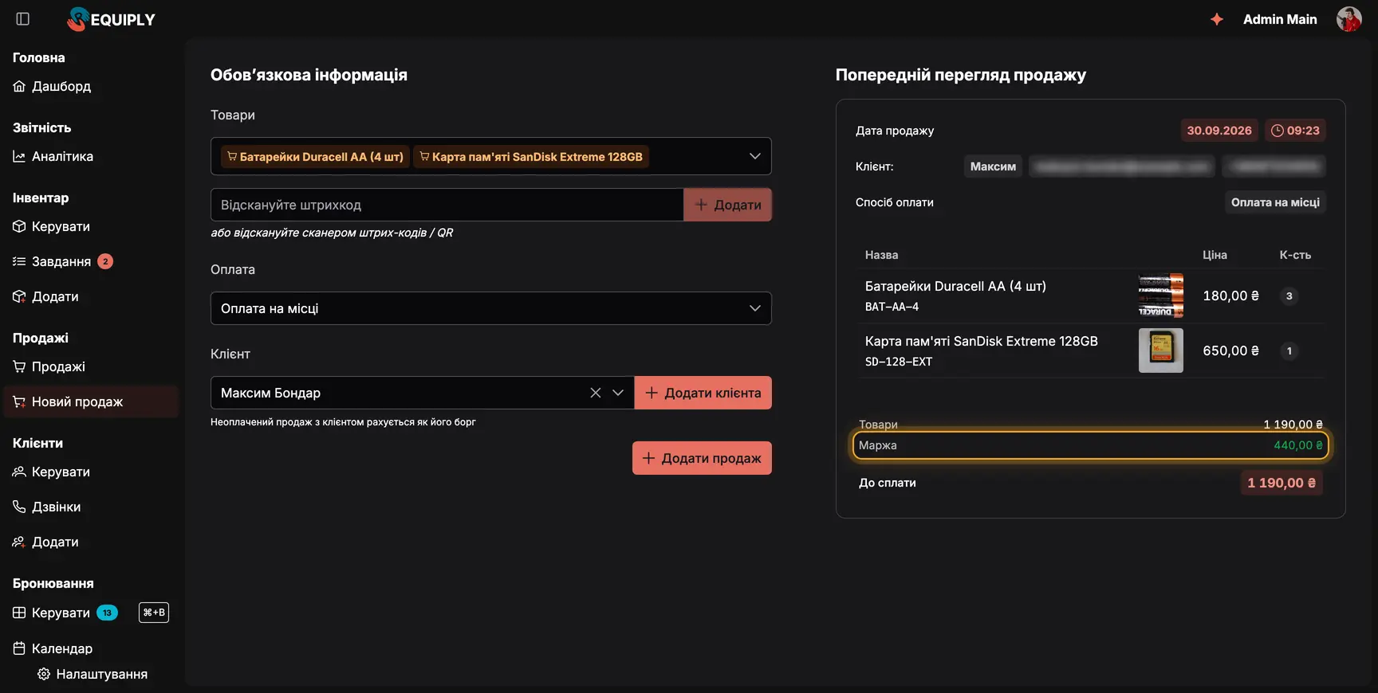Click the Маржа value 440,00 ₴
1378x693 pixels.
1297,445
